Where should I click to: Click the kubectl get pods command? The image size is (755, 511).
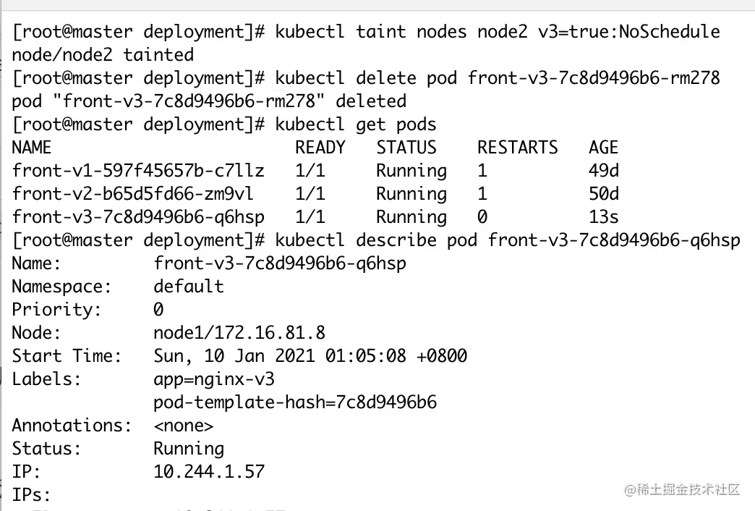[x=356, y=124]
